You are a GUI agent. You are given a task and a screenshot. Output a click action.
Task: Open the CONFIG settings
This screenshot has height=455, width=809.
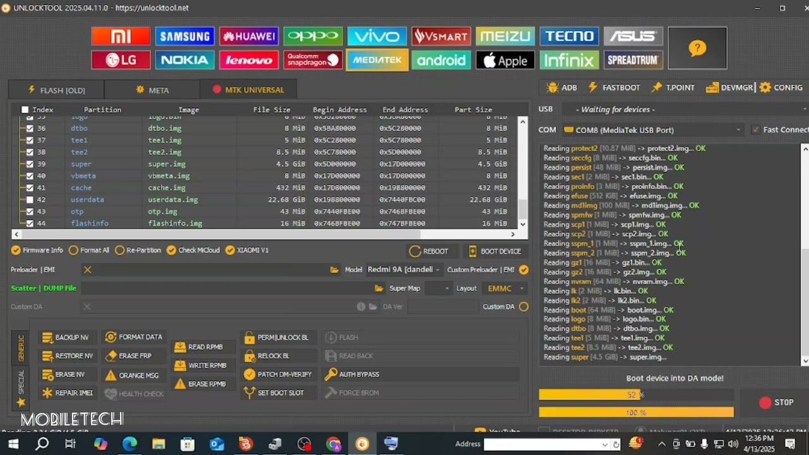(781, 88)
